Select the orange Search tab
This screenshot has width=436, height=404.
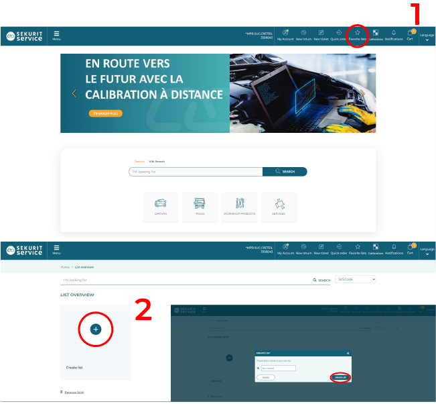[x=139, y=161]
